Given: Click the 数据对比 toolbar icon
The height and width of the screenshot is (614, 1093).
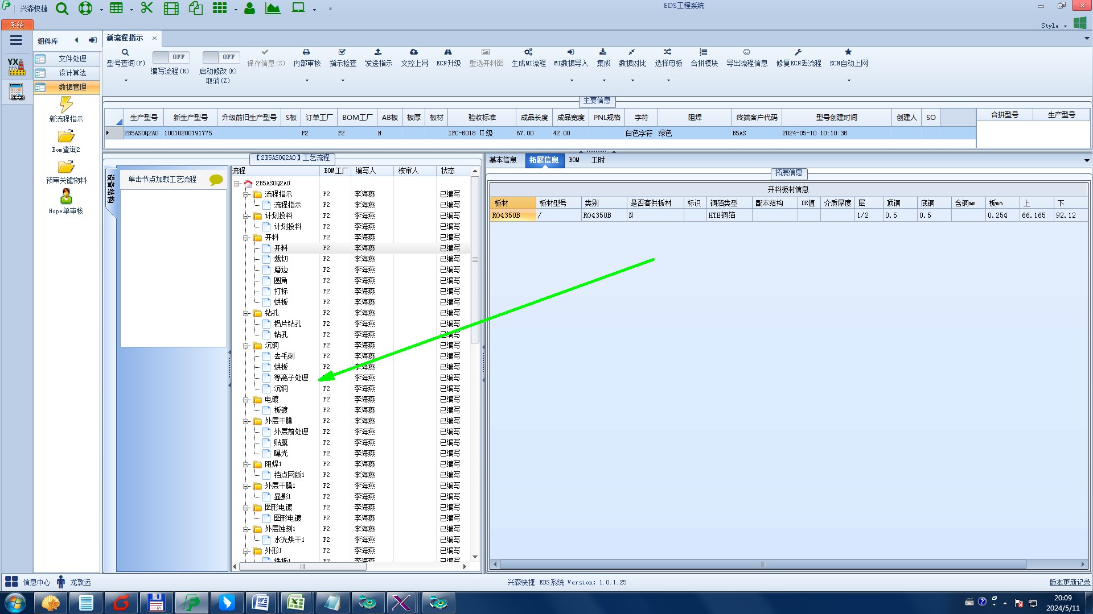Looking at the screenshot, I should [632, 52].
